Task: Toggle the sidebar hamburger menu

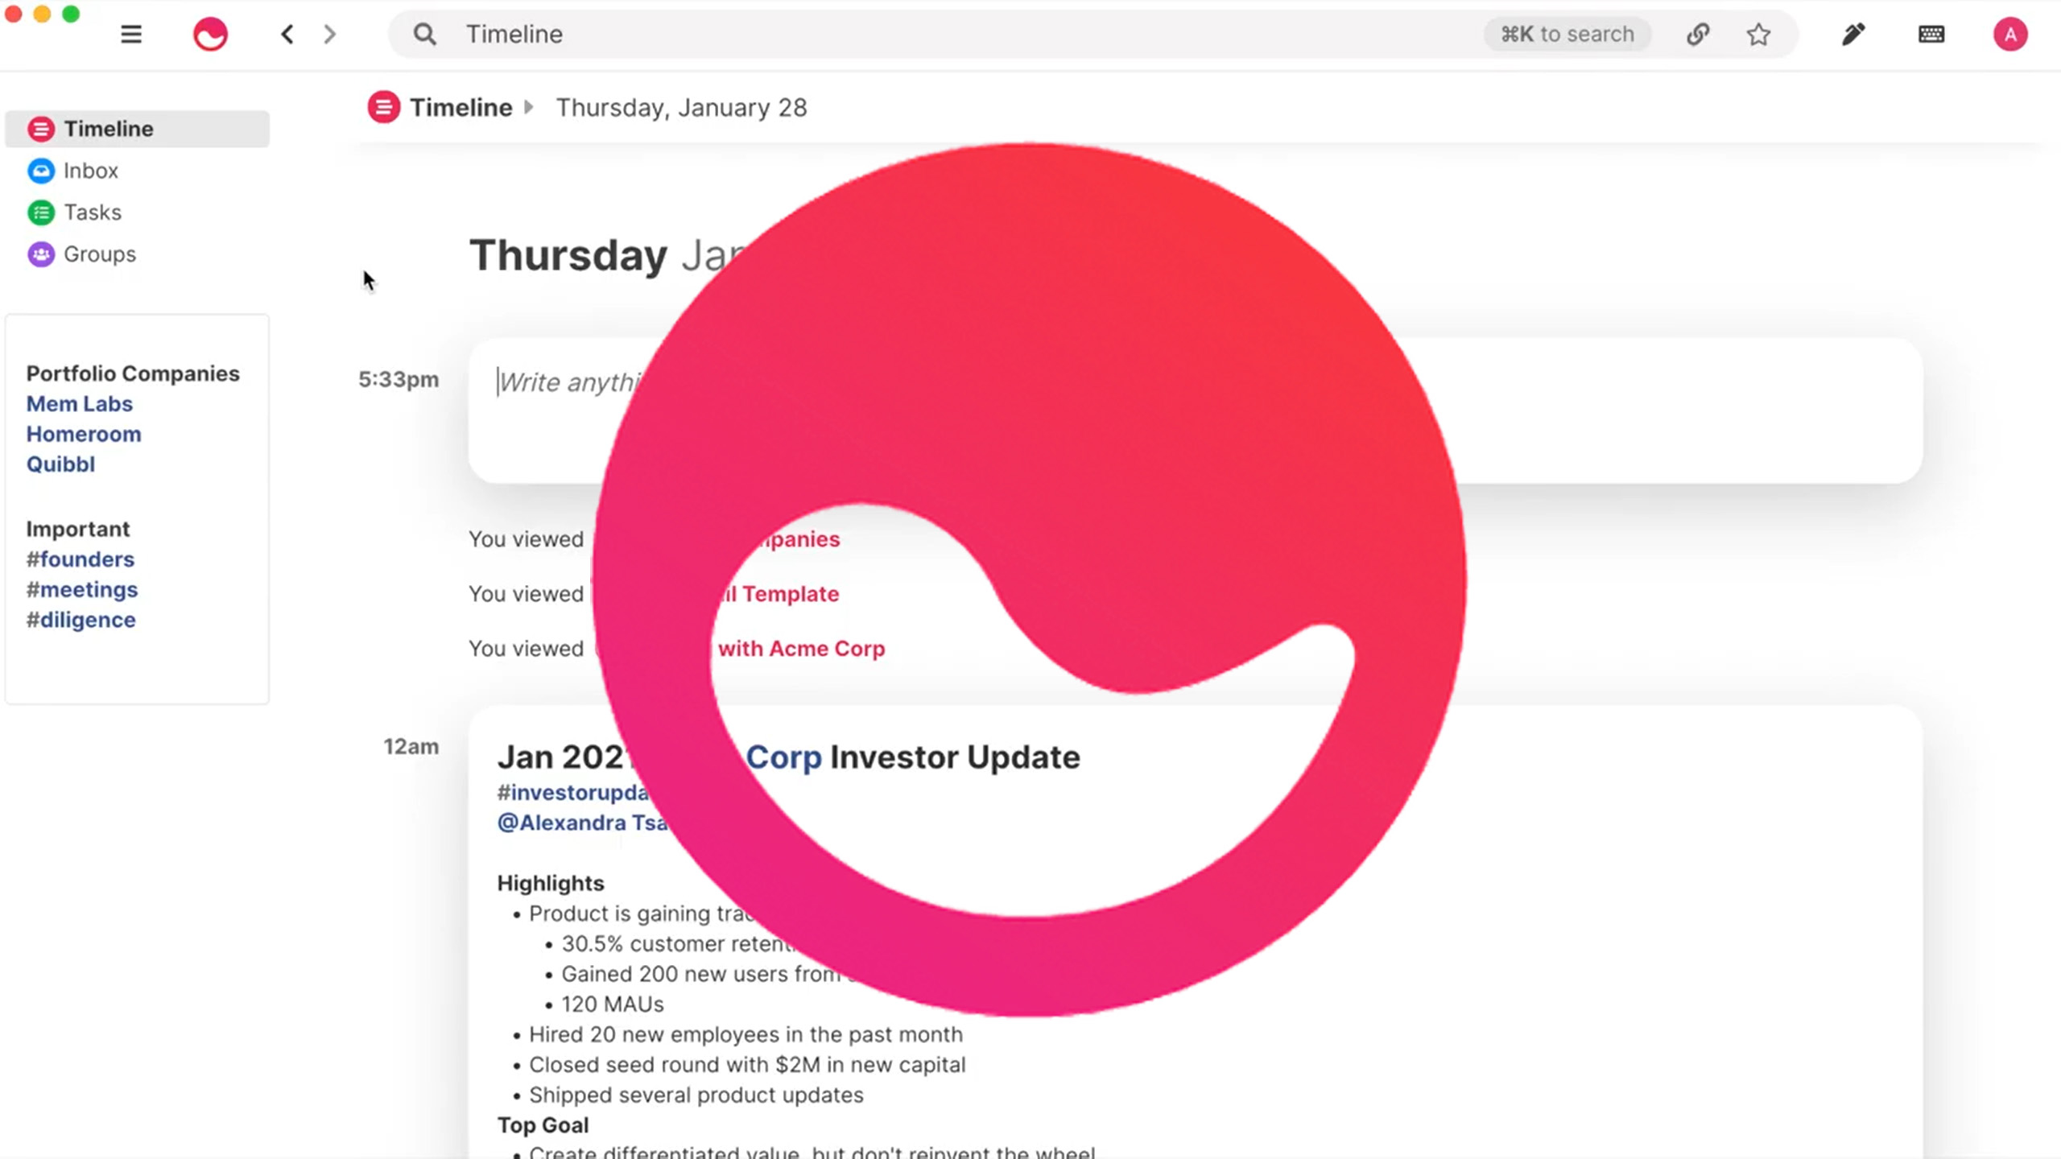Action: 130,34
